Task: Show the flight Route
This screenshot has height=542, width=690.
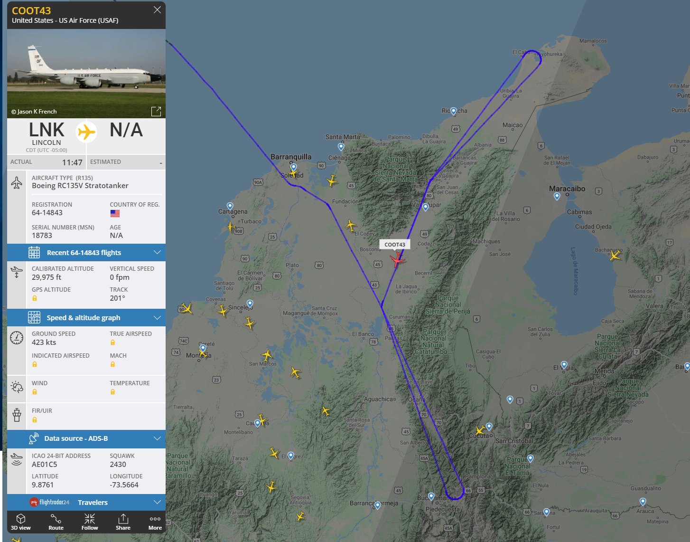Action: [56, 522]
